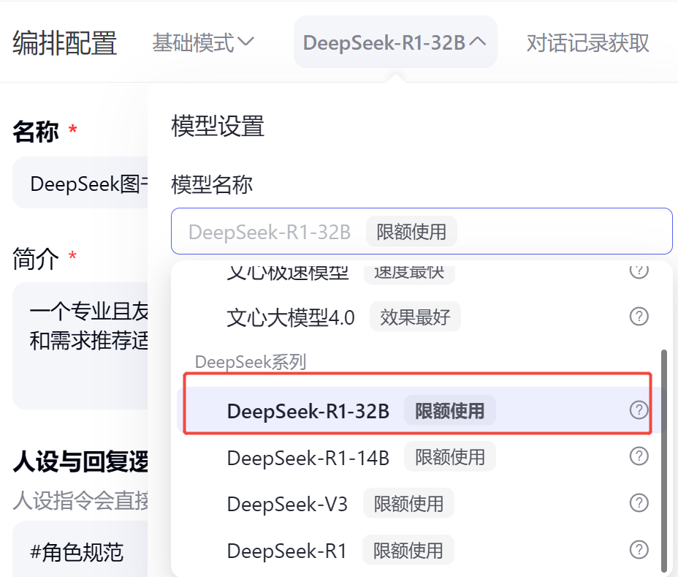678x577 pixels.
Task: Open help icon for DeepSeek-R1-14B option
Action: tap(639, 456)
